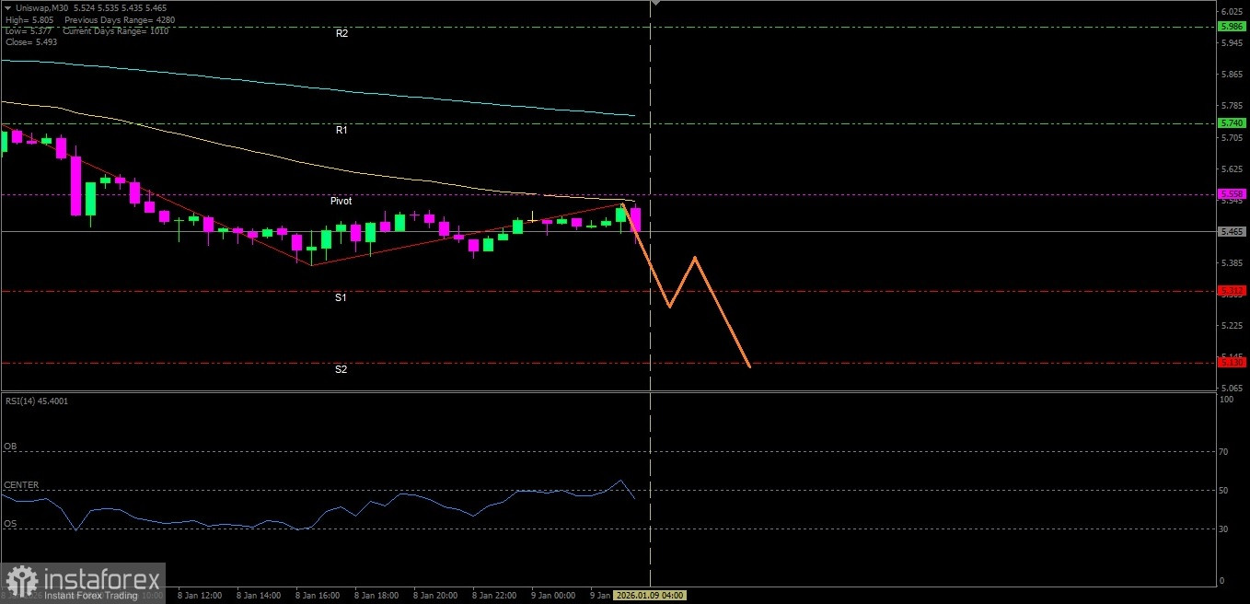1250x604 pixels.
Task: Click the RSI(14) 45.4001 indicator label
Action: coord(36,401)
